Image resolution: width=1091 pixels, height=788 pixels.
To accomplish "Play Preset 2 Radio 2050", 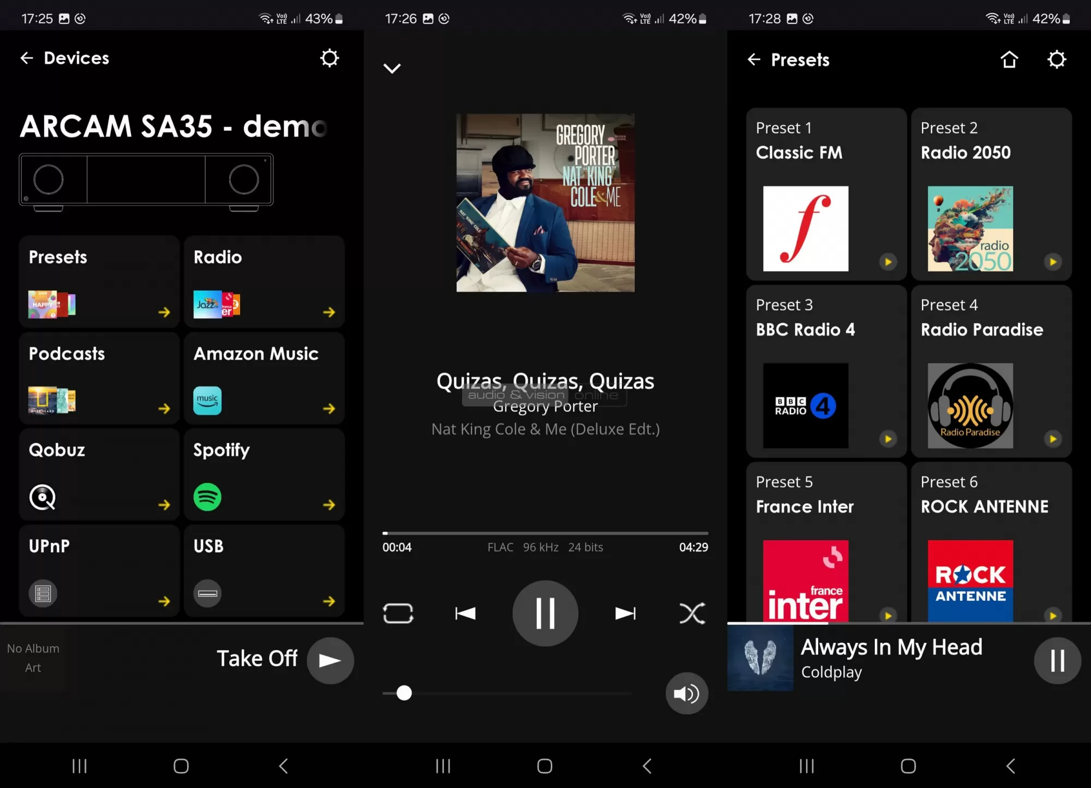I will pyautogui.click(x=1053, y=262).
